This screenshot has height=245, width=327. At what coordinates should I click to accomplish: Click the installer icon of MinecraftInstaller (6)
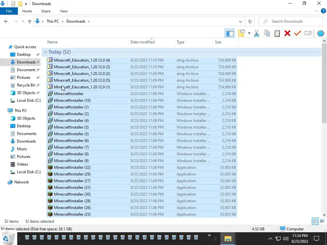pos(50,141)
